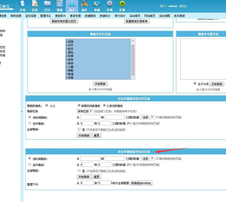Select 射击 in the category list

click(99, 49)
